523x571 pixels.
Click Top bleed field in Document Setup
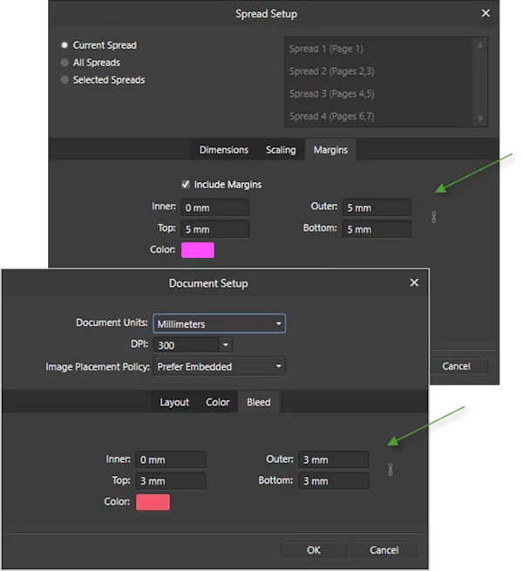171,480
